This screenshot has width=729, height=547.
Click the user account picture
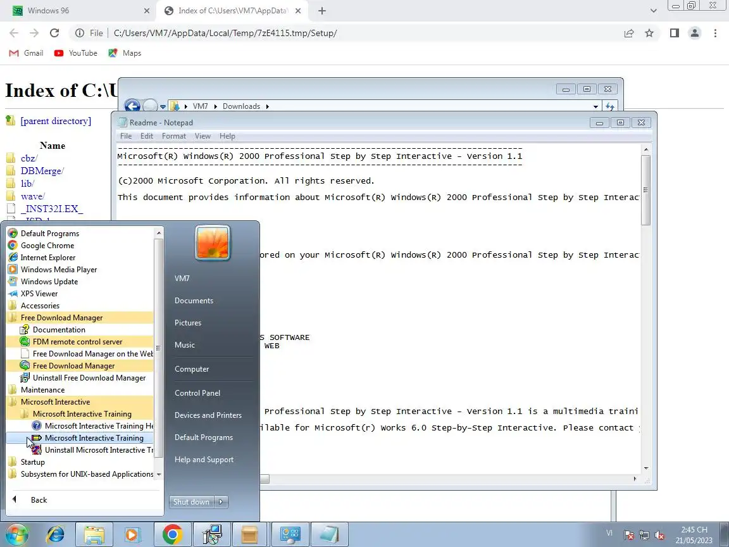point(213,243)
